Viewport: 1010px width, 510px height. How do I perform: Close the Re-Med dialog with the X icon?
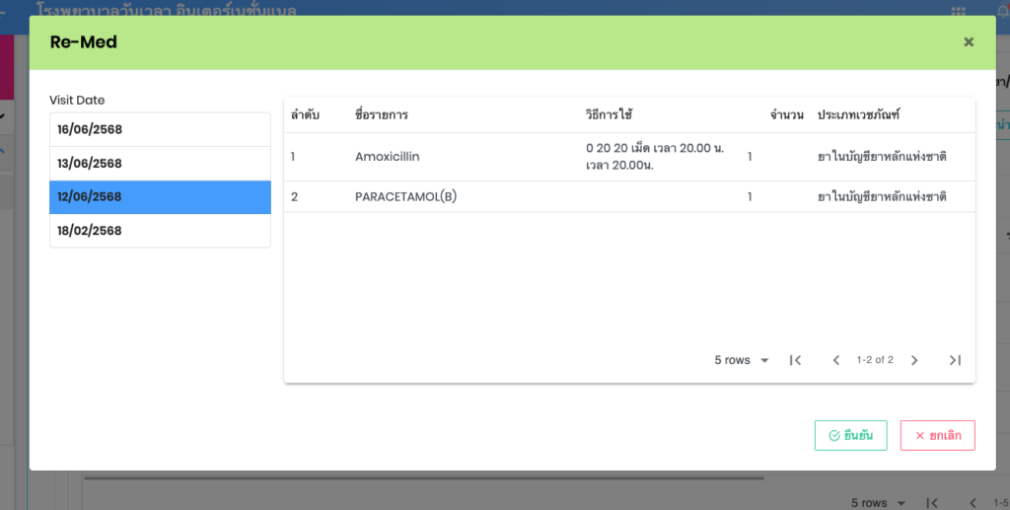coord(968,42)
